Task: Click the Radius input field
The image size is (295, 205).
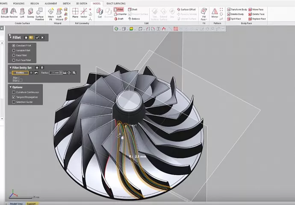Action: pyautogui.click(x=55, y=73)
